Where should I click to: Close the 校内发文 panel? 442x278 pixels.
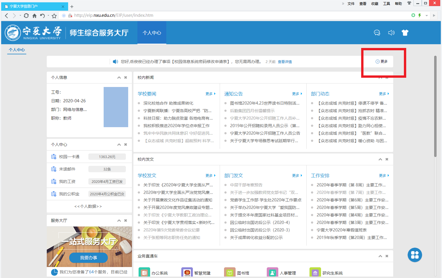tap(387, 159)
